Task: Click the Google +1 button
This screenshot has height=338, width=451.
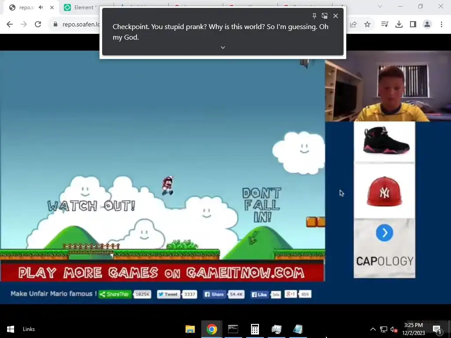Action: [x=291, y=294]
